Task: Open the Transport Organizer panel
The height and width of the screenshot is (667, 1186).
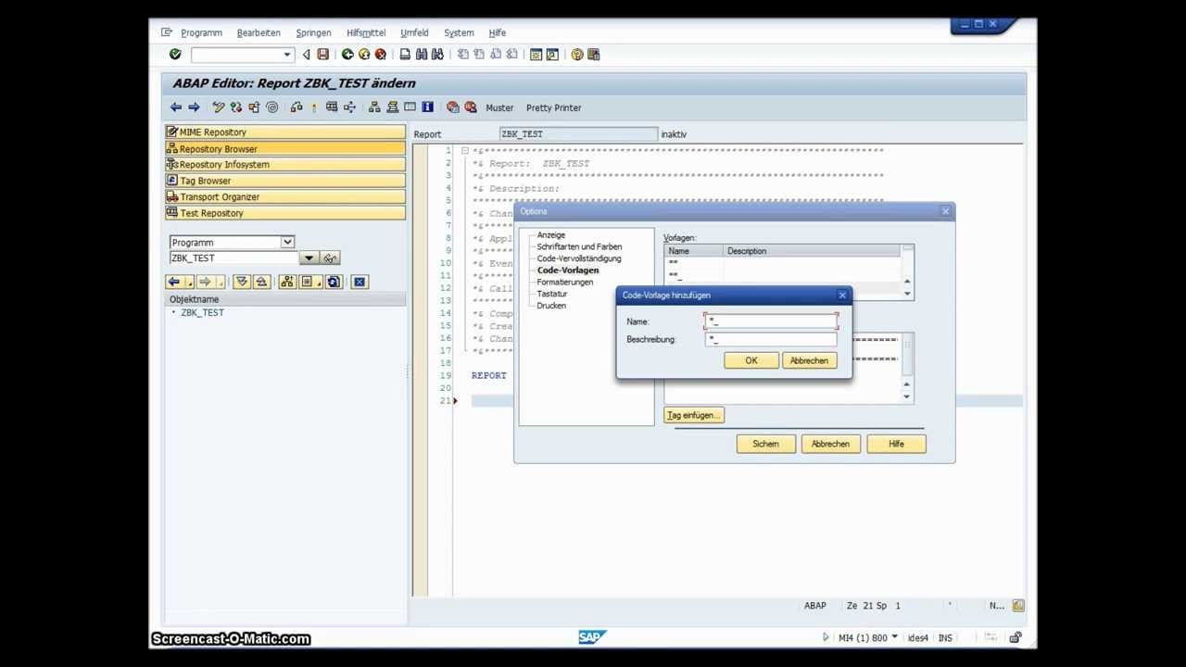Action: [285, 196]
